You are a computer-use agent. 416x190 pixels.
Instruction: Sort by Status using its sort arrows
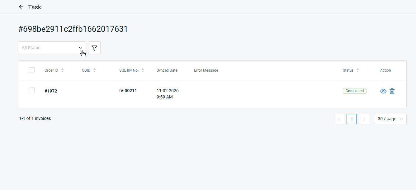(x=357, y=70)
